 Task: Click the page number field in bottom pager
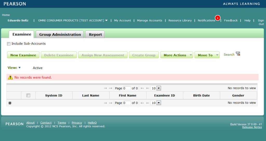127,103
